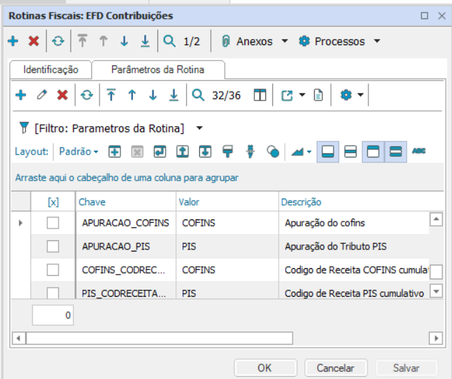Switch to the Identificação tab

(x=50, y=70)
